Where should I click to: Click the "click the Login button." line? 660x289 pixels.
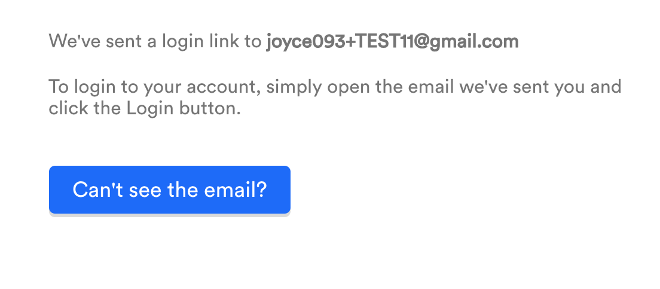145,109
